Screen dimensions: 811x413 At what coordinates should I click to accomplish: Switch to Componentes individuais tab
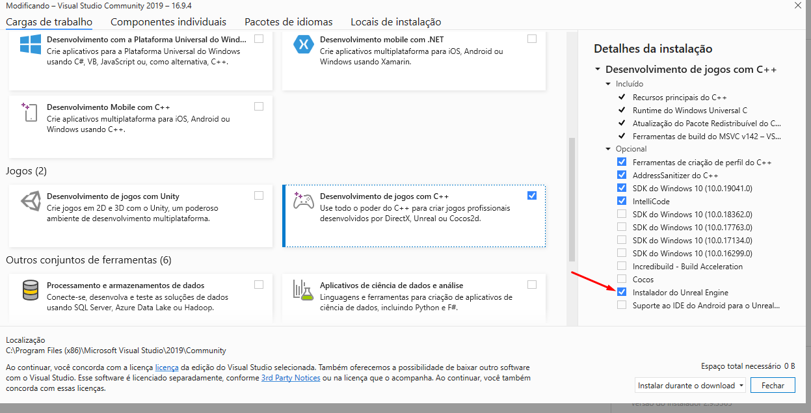tap(168, 22)
